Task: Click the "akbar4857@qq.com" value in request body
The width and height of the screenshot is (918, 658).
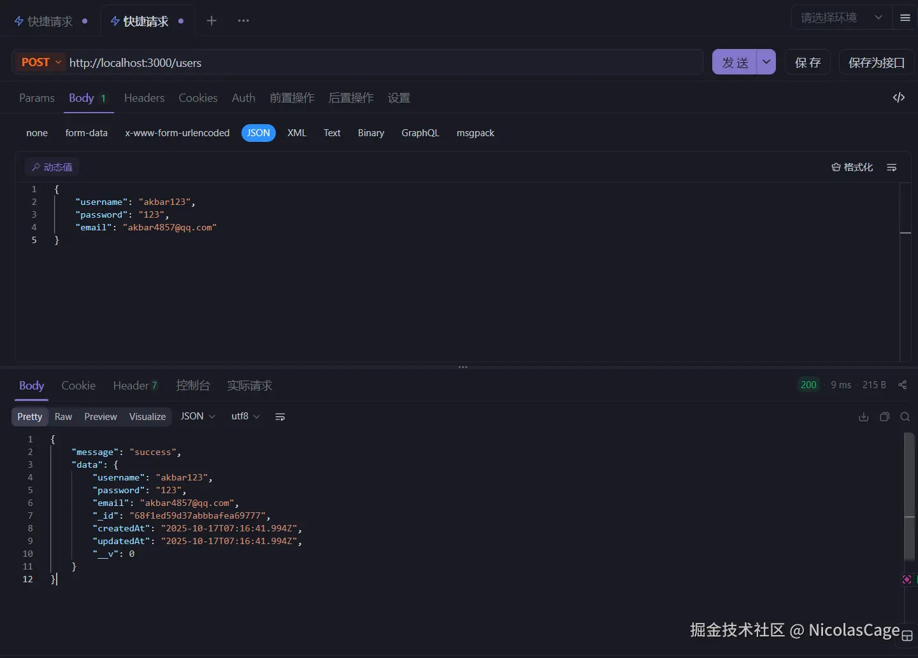Action: pyautogui.click(x=169, y=227)
